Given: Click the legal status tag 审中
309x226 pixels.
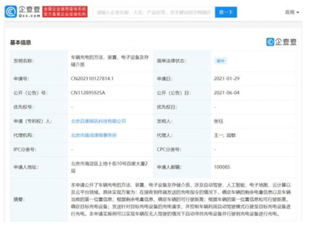Looking at the screenshot, I should click(x=220, y=61).
